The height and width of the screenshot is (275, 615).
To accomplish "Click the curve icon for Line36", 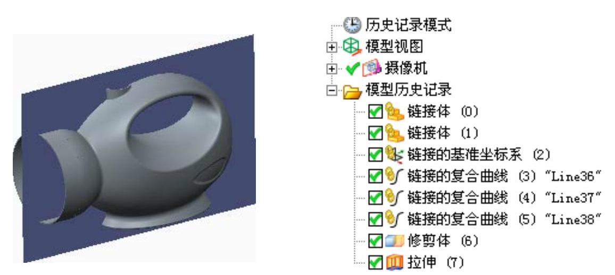I will click(x=394, y=176).
